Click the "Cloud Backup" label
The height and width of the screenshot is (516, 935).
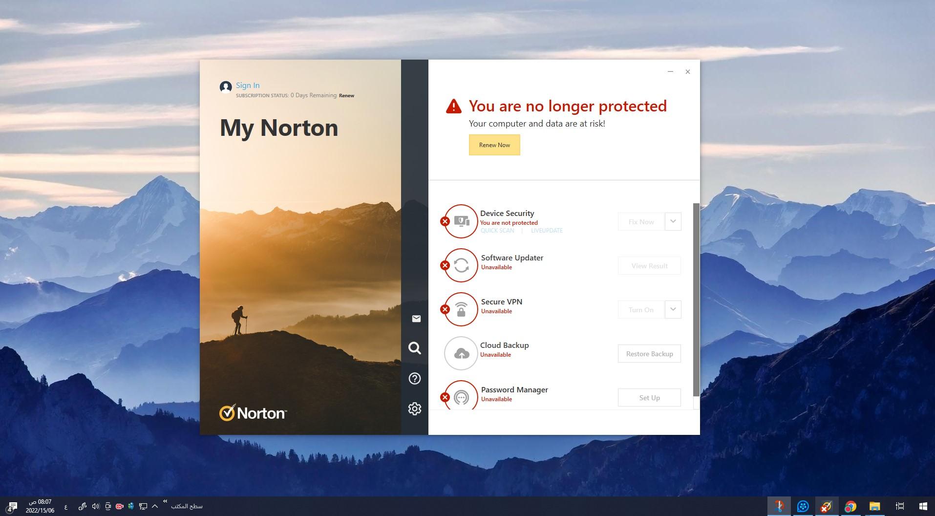[505, 345]
